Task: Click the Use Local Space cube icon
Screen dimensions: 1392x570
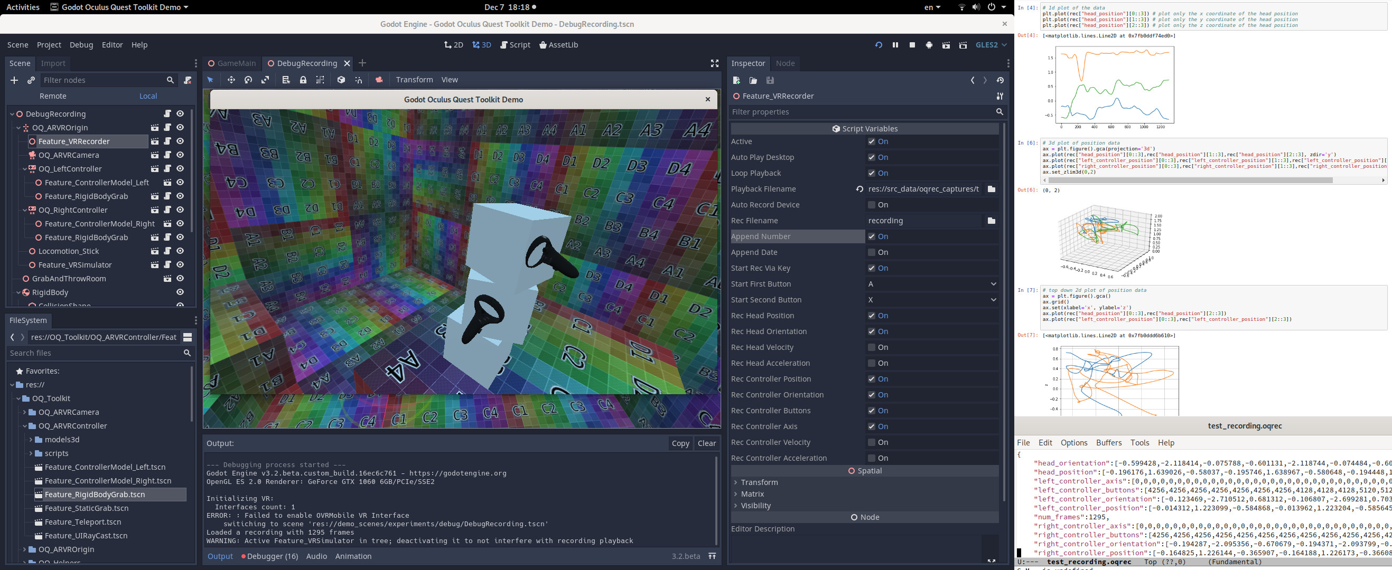Action: point(341,80)
